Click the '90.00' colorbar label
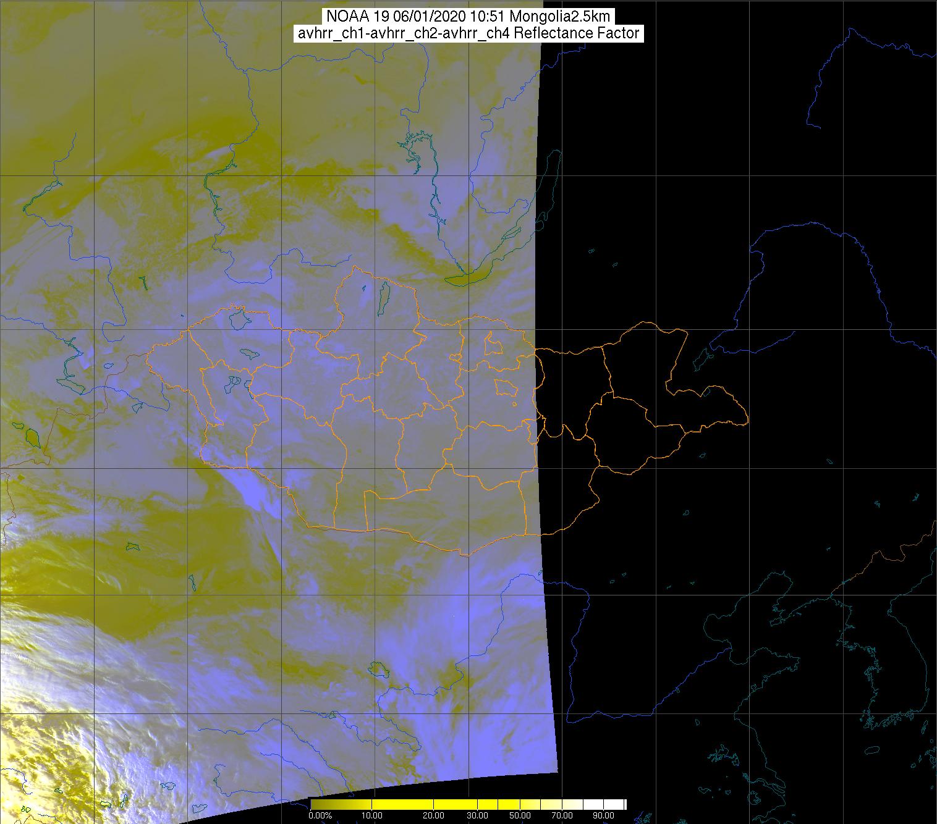 (603, 815)
